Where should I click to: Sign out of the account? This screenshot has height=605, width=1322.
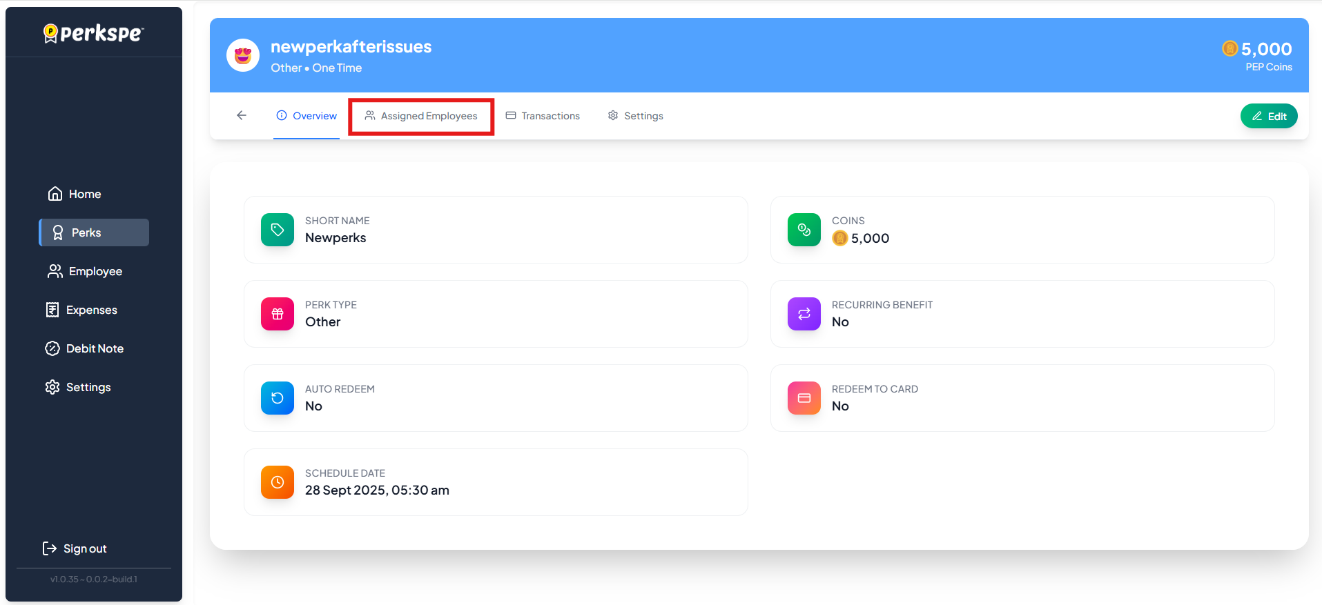pyautogui.click(x=75, y=548)
